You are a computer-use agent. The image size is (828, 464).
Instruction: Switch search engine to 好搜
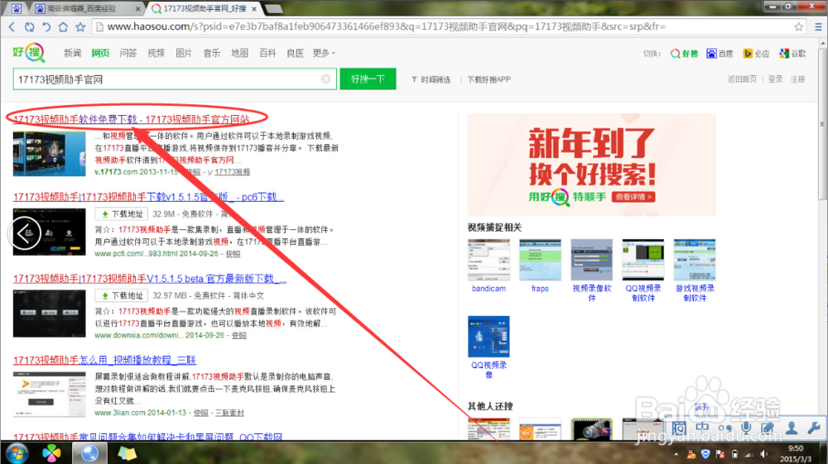[685, 54]
